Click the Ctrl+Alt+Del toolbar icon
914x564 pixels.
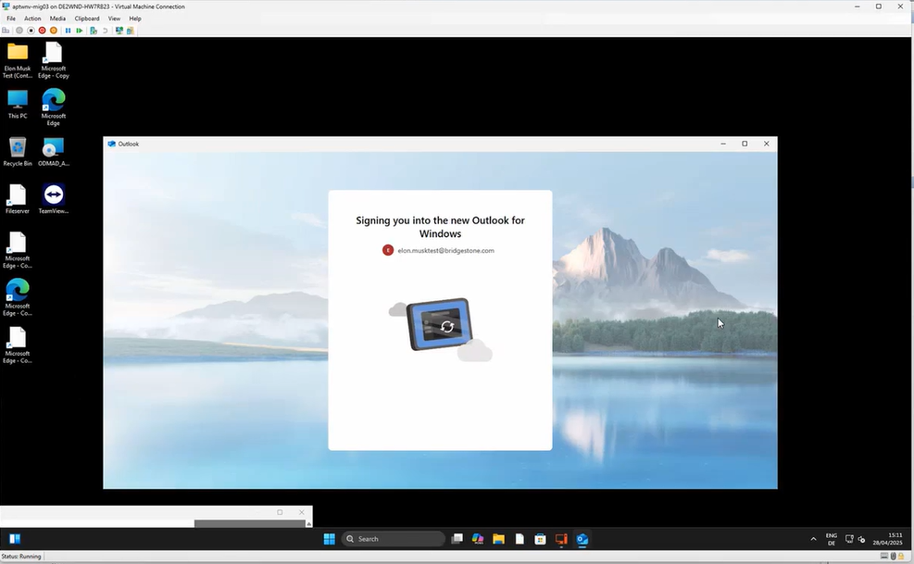(x=6, y=31)
